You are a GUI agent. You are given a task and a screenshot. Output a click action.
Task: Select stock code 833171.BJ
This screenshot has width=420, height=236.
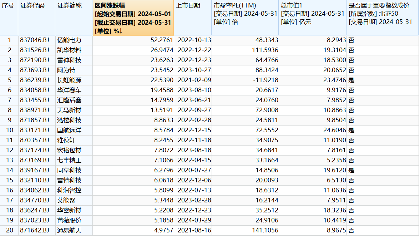[x=35, y=130]
